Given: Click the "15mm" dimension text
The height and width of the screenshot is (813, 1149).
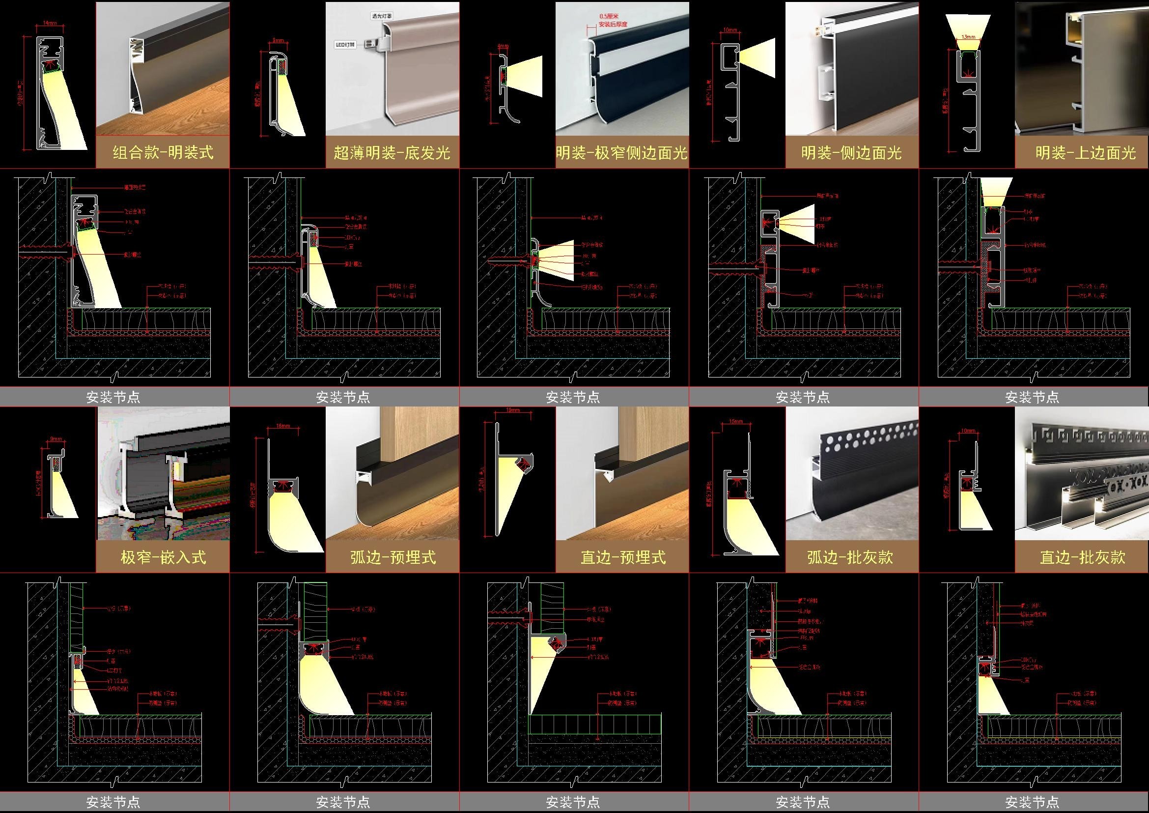Looking at the screenshot, I should tap(736, 422).
